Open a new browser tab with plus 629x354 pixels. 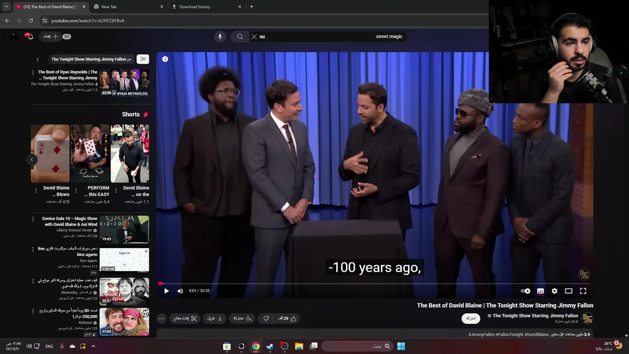[x=252, y=7]
